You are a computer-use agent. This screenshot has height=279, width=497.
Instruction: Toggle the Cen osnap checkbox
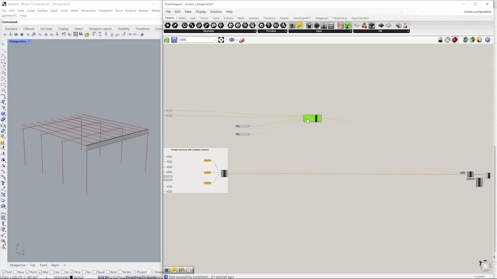pos(52,272)
